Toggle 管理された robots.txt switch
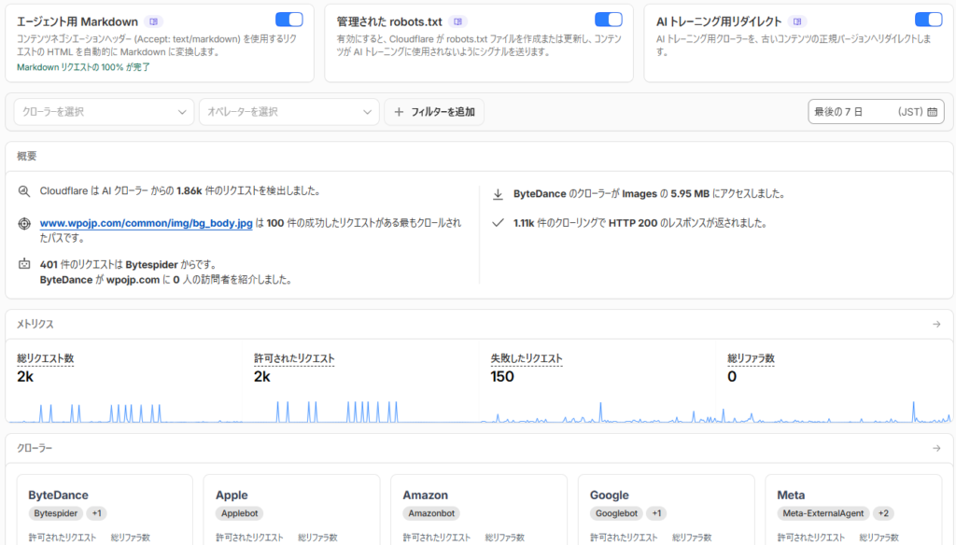Viewport: 956px width, 545px height. [609, 20]
